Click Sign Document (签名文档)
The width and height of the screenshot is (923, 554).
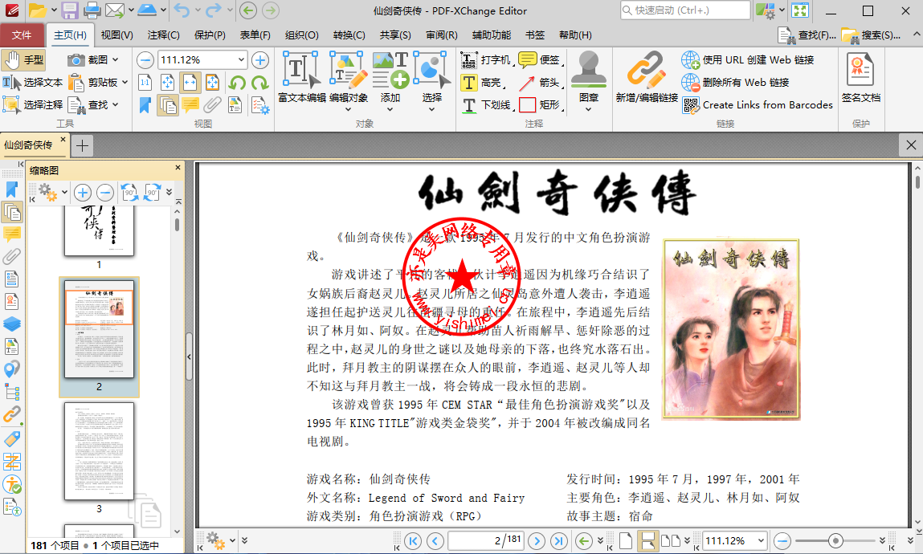[860, 77]
